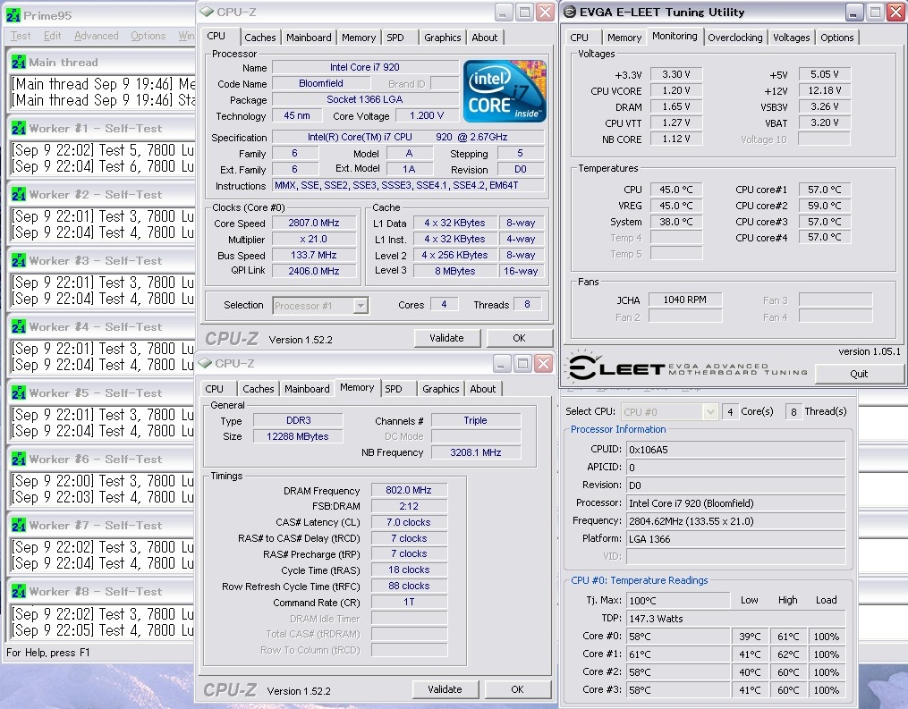Screen dimensions: 908x709
Task: Click the title bar icon of the CPU-Z CPU-tab window
Action: pyautogui.click(x=206, y=12)
